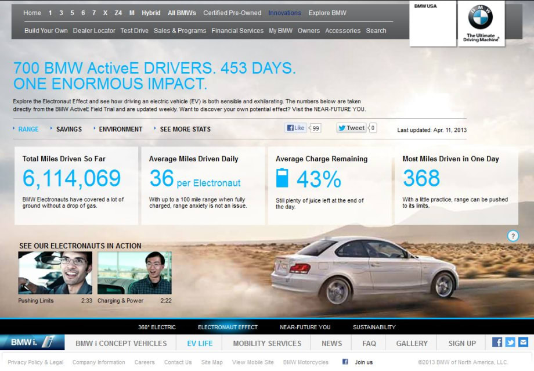Click the email envelope icon in BMW i bar
This screenshot has width=534, height=371.
pos(523,342)
